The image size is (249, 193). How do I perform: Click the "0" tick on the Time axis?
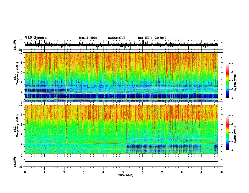pos(25,172)
